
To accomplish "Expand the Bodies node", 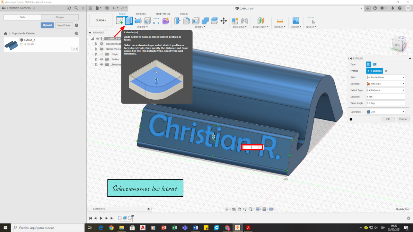I will (x=96, y=59).
